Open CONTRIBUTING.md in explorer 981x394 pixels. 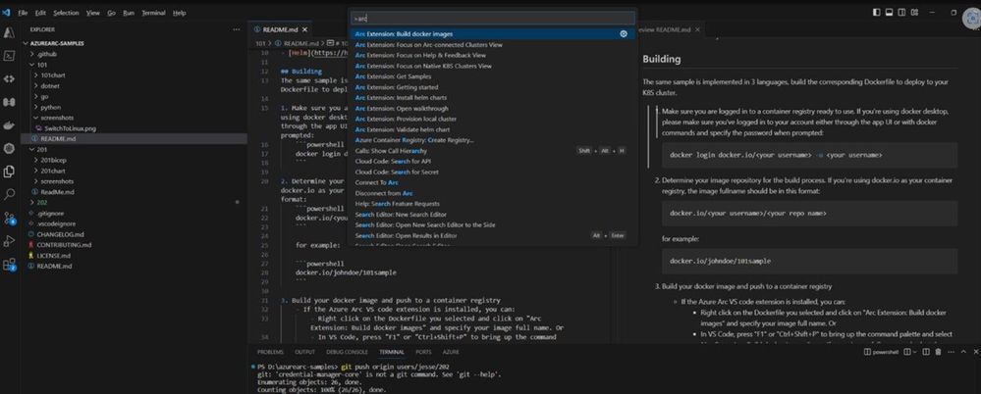coord(64,245)
